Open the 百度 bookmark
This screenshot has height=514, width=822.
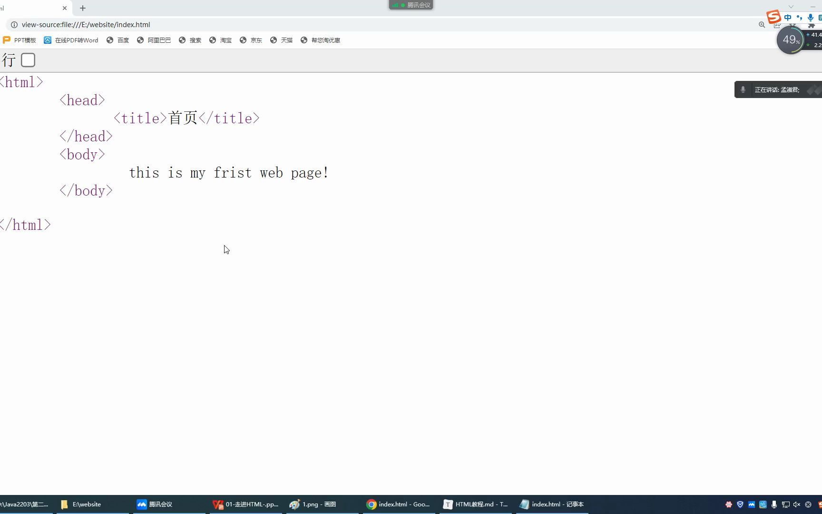click(118, 40)
